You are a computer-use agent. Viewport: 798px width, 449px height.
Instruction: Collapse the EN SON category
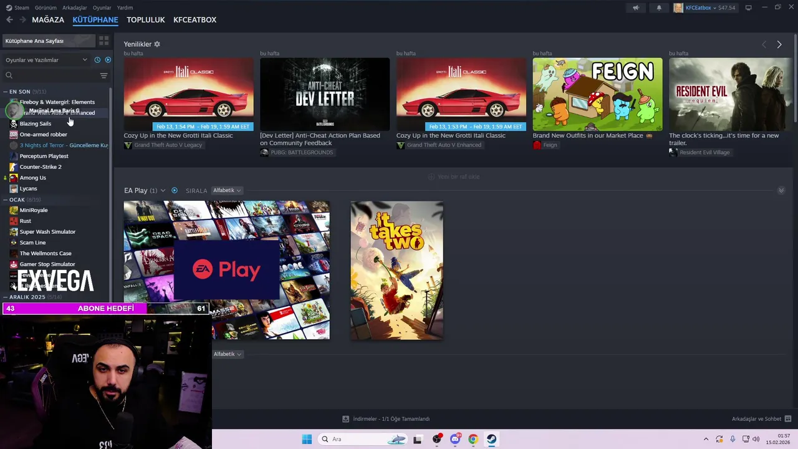[5, 92]
